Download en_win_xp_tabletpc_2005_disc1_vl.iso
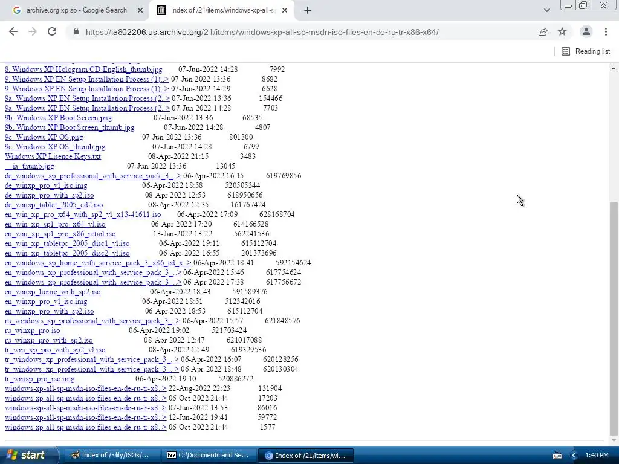619x464 pixels. tap(67, 243)
